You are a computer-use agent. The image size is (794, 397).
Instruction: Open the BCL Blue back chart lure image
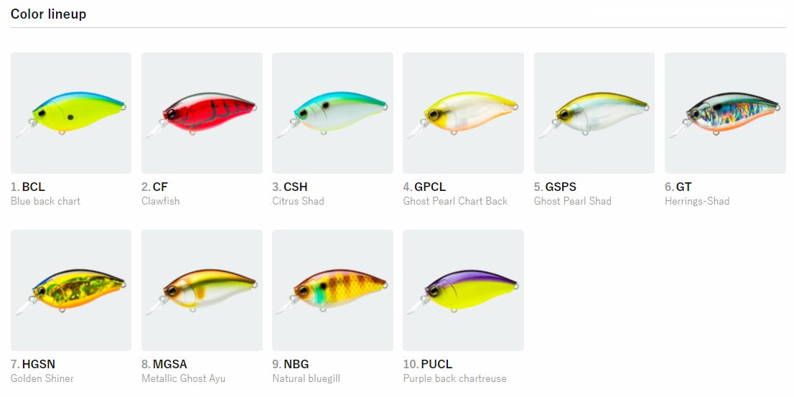click(71, 113)
